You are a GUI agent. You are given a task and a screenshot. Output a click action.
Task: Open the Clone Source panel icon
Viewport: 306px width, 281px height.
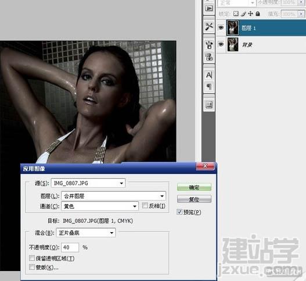pyautogui.click(x=209, y=57)
